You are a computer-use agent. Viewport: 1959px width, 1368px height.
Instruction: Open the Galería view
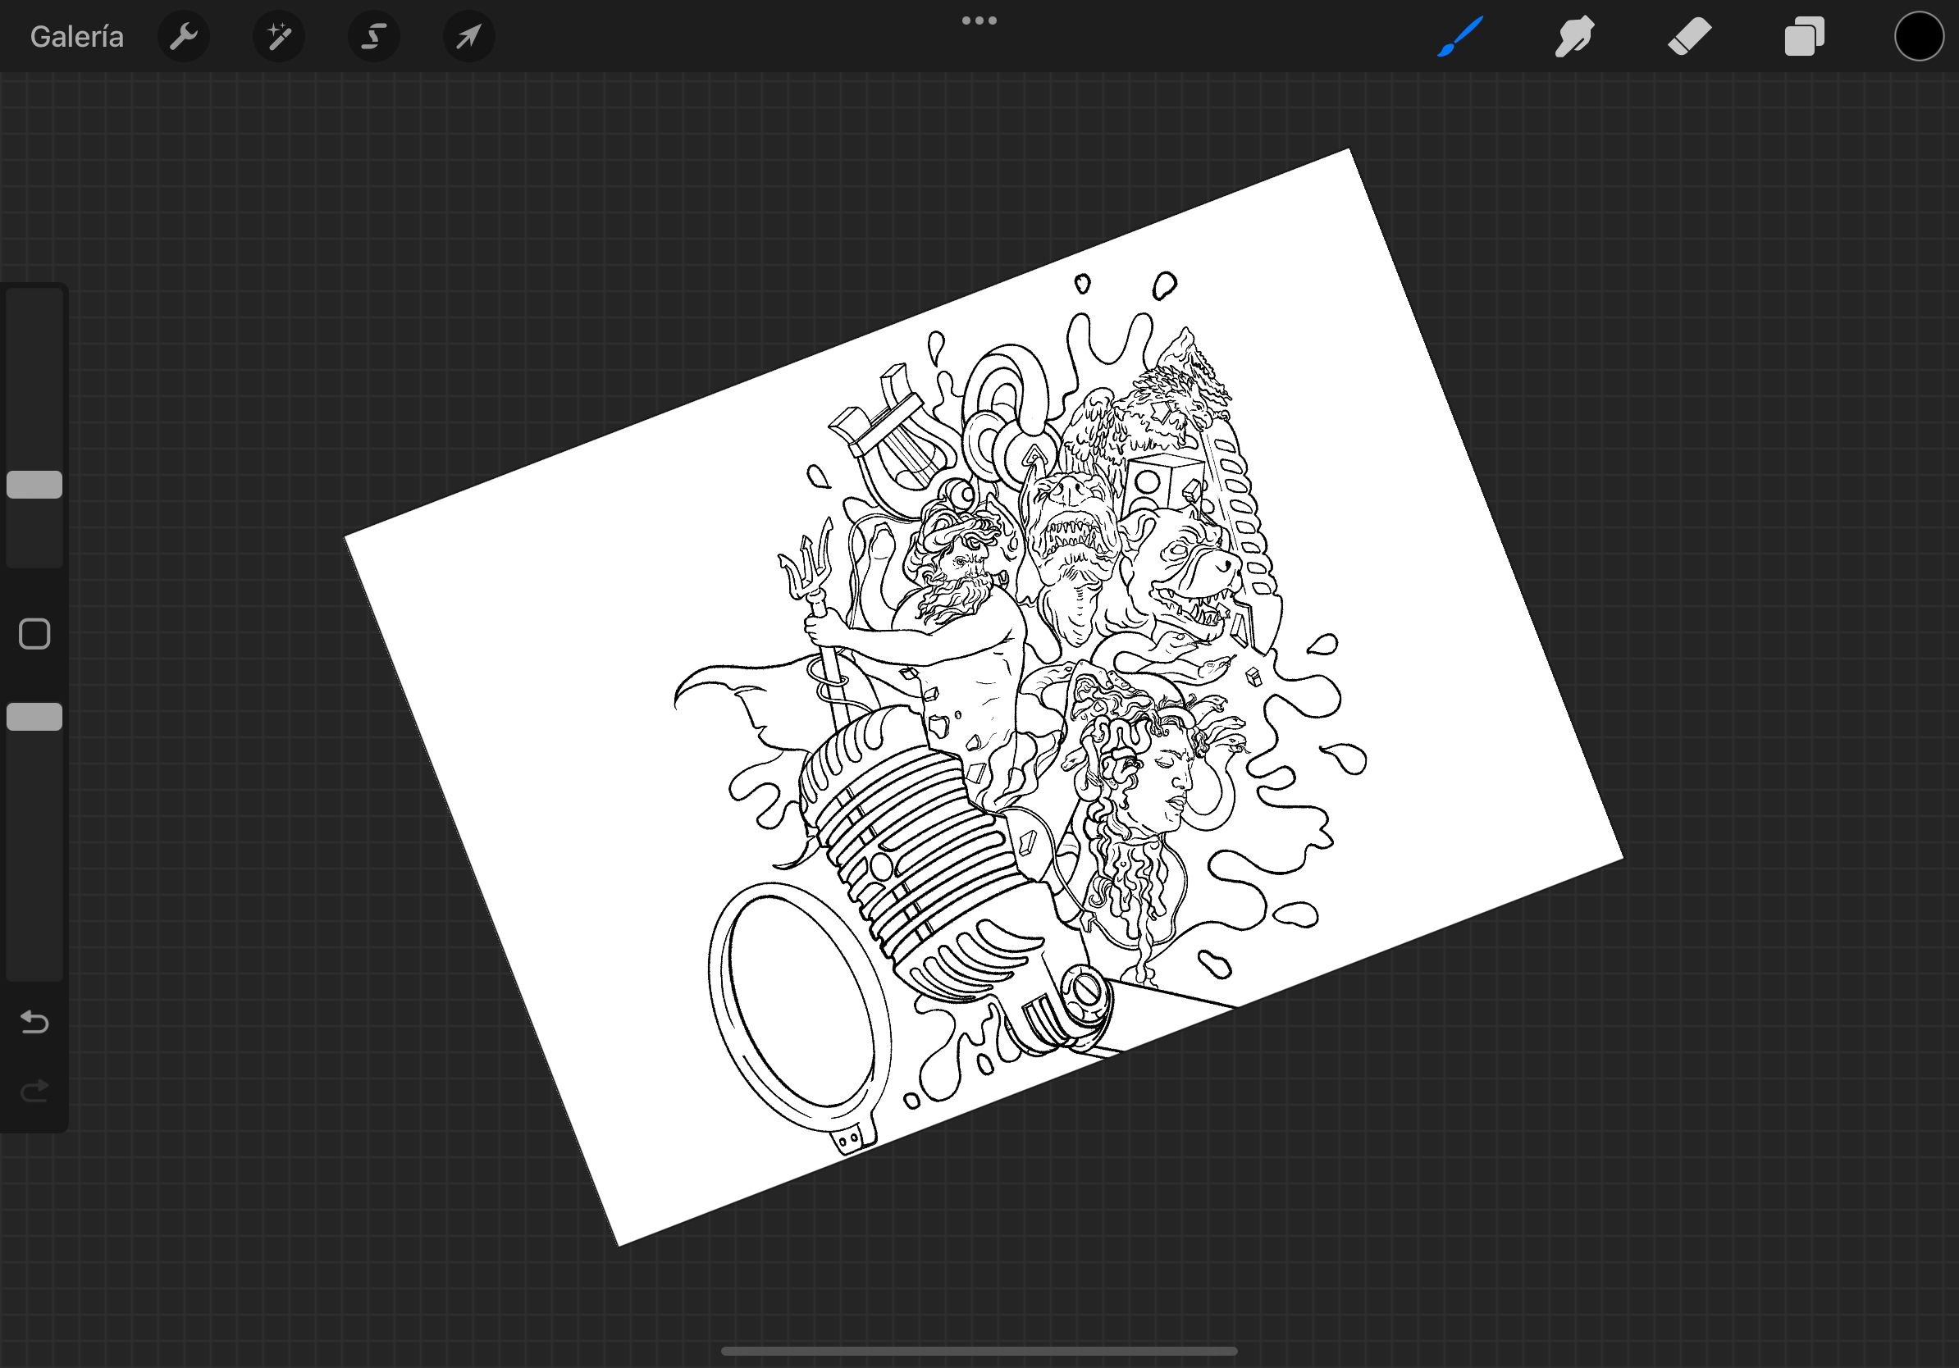(77, 37)
